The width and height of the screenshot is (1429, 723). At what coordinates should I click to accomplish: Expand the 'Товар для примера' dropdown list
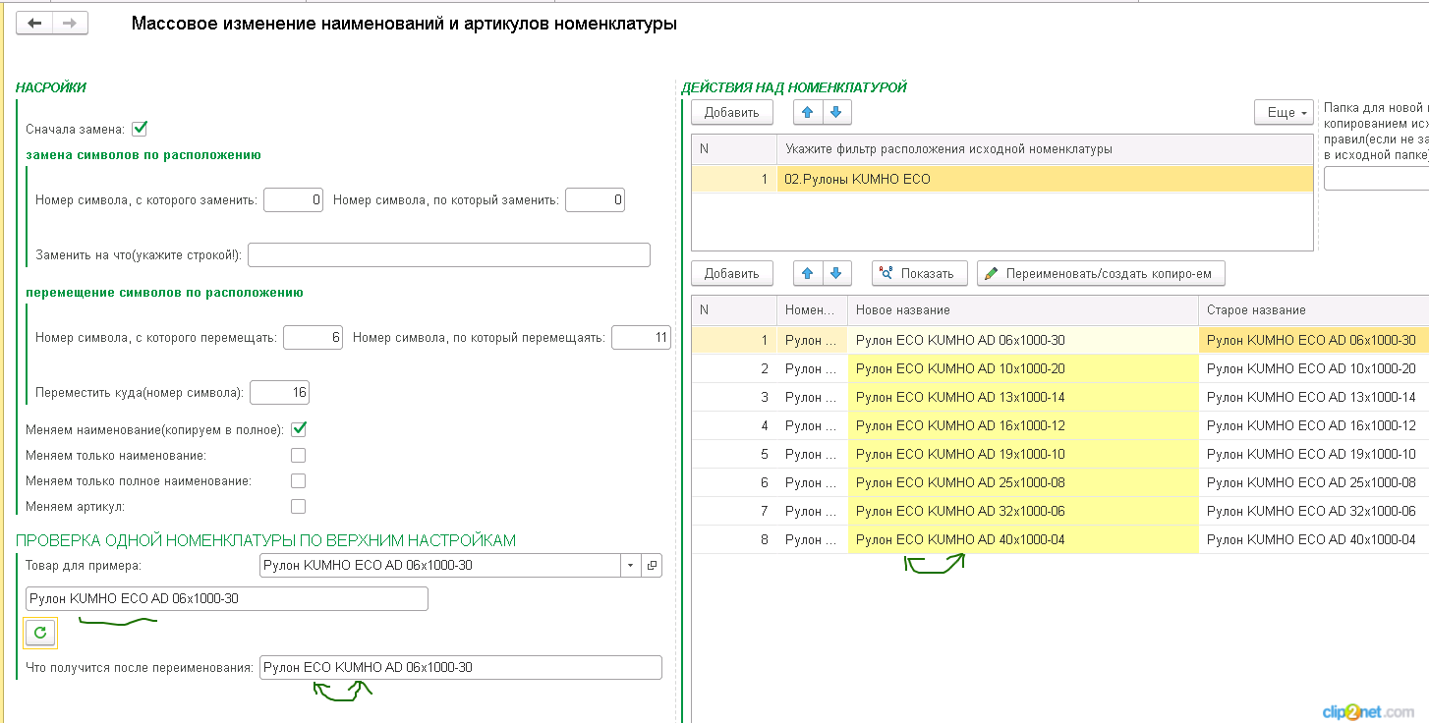[x=630, y=566]
